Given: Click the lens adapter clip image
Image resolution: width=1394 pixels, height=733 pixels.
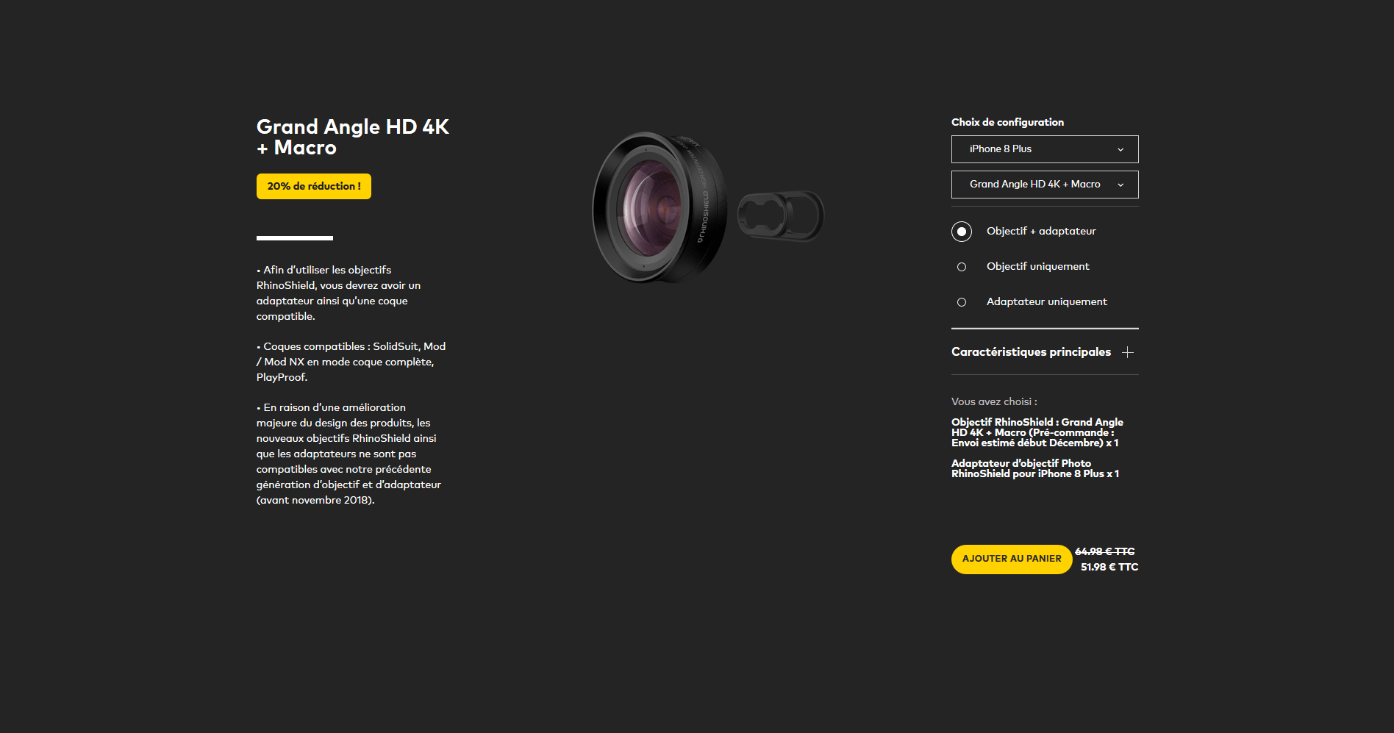Looking at the screenshot, I should coord(781,215).
